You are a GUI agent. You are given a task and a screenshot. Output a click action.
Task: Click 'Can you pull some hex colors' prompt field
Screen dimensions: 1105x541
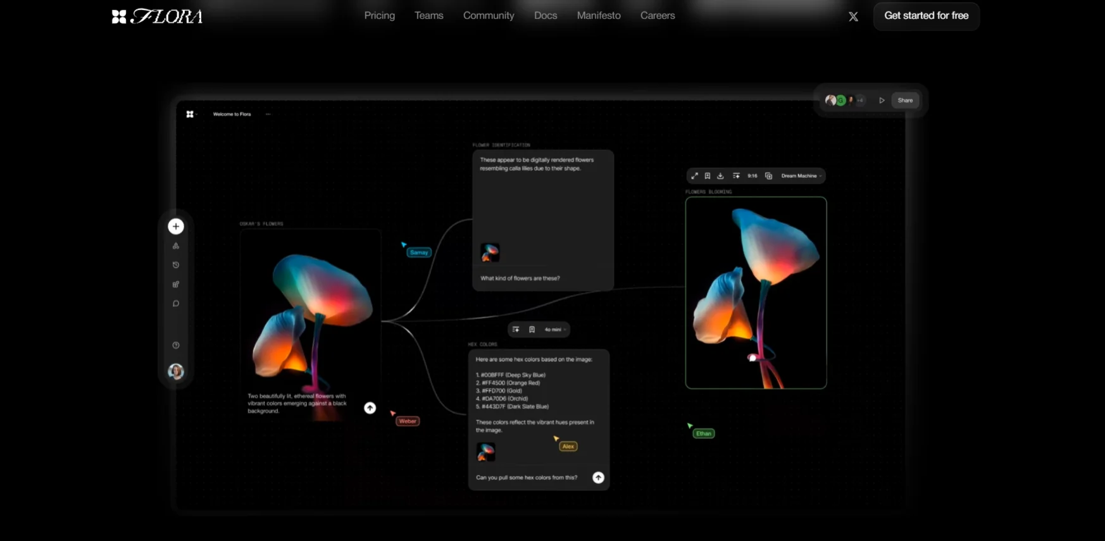click(x=527, y=478)
